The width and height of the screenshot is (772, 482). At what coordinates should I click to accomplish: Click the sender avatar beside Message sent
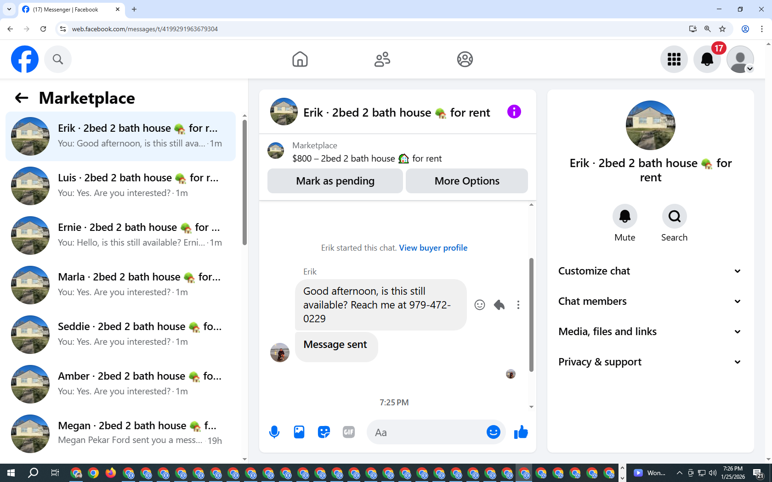280,353
